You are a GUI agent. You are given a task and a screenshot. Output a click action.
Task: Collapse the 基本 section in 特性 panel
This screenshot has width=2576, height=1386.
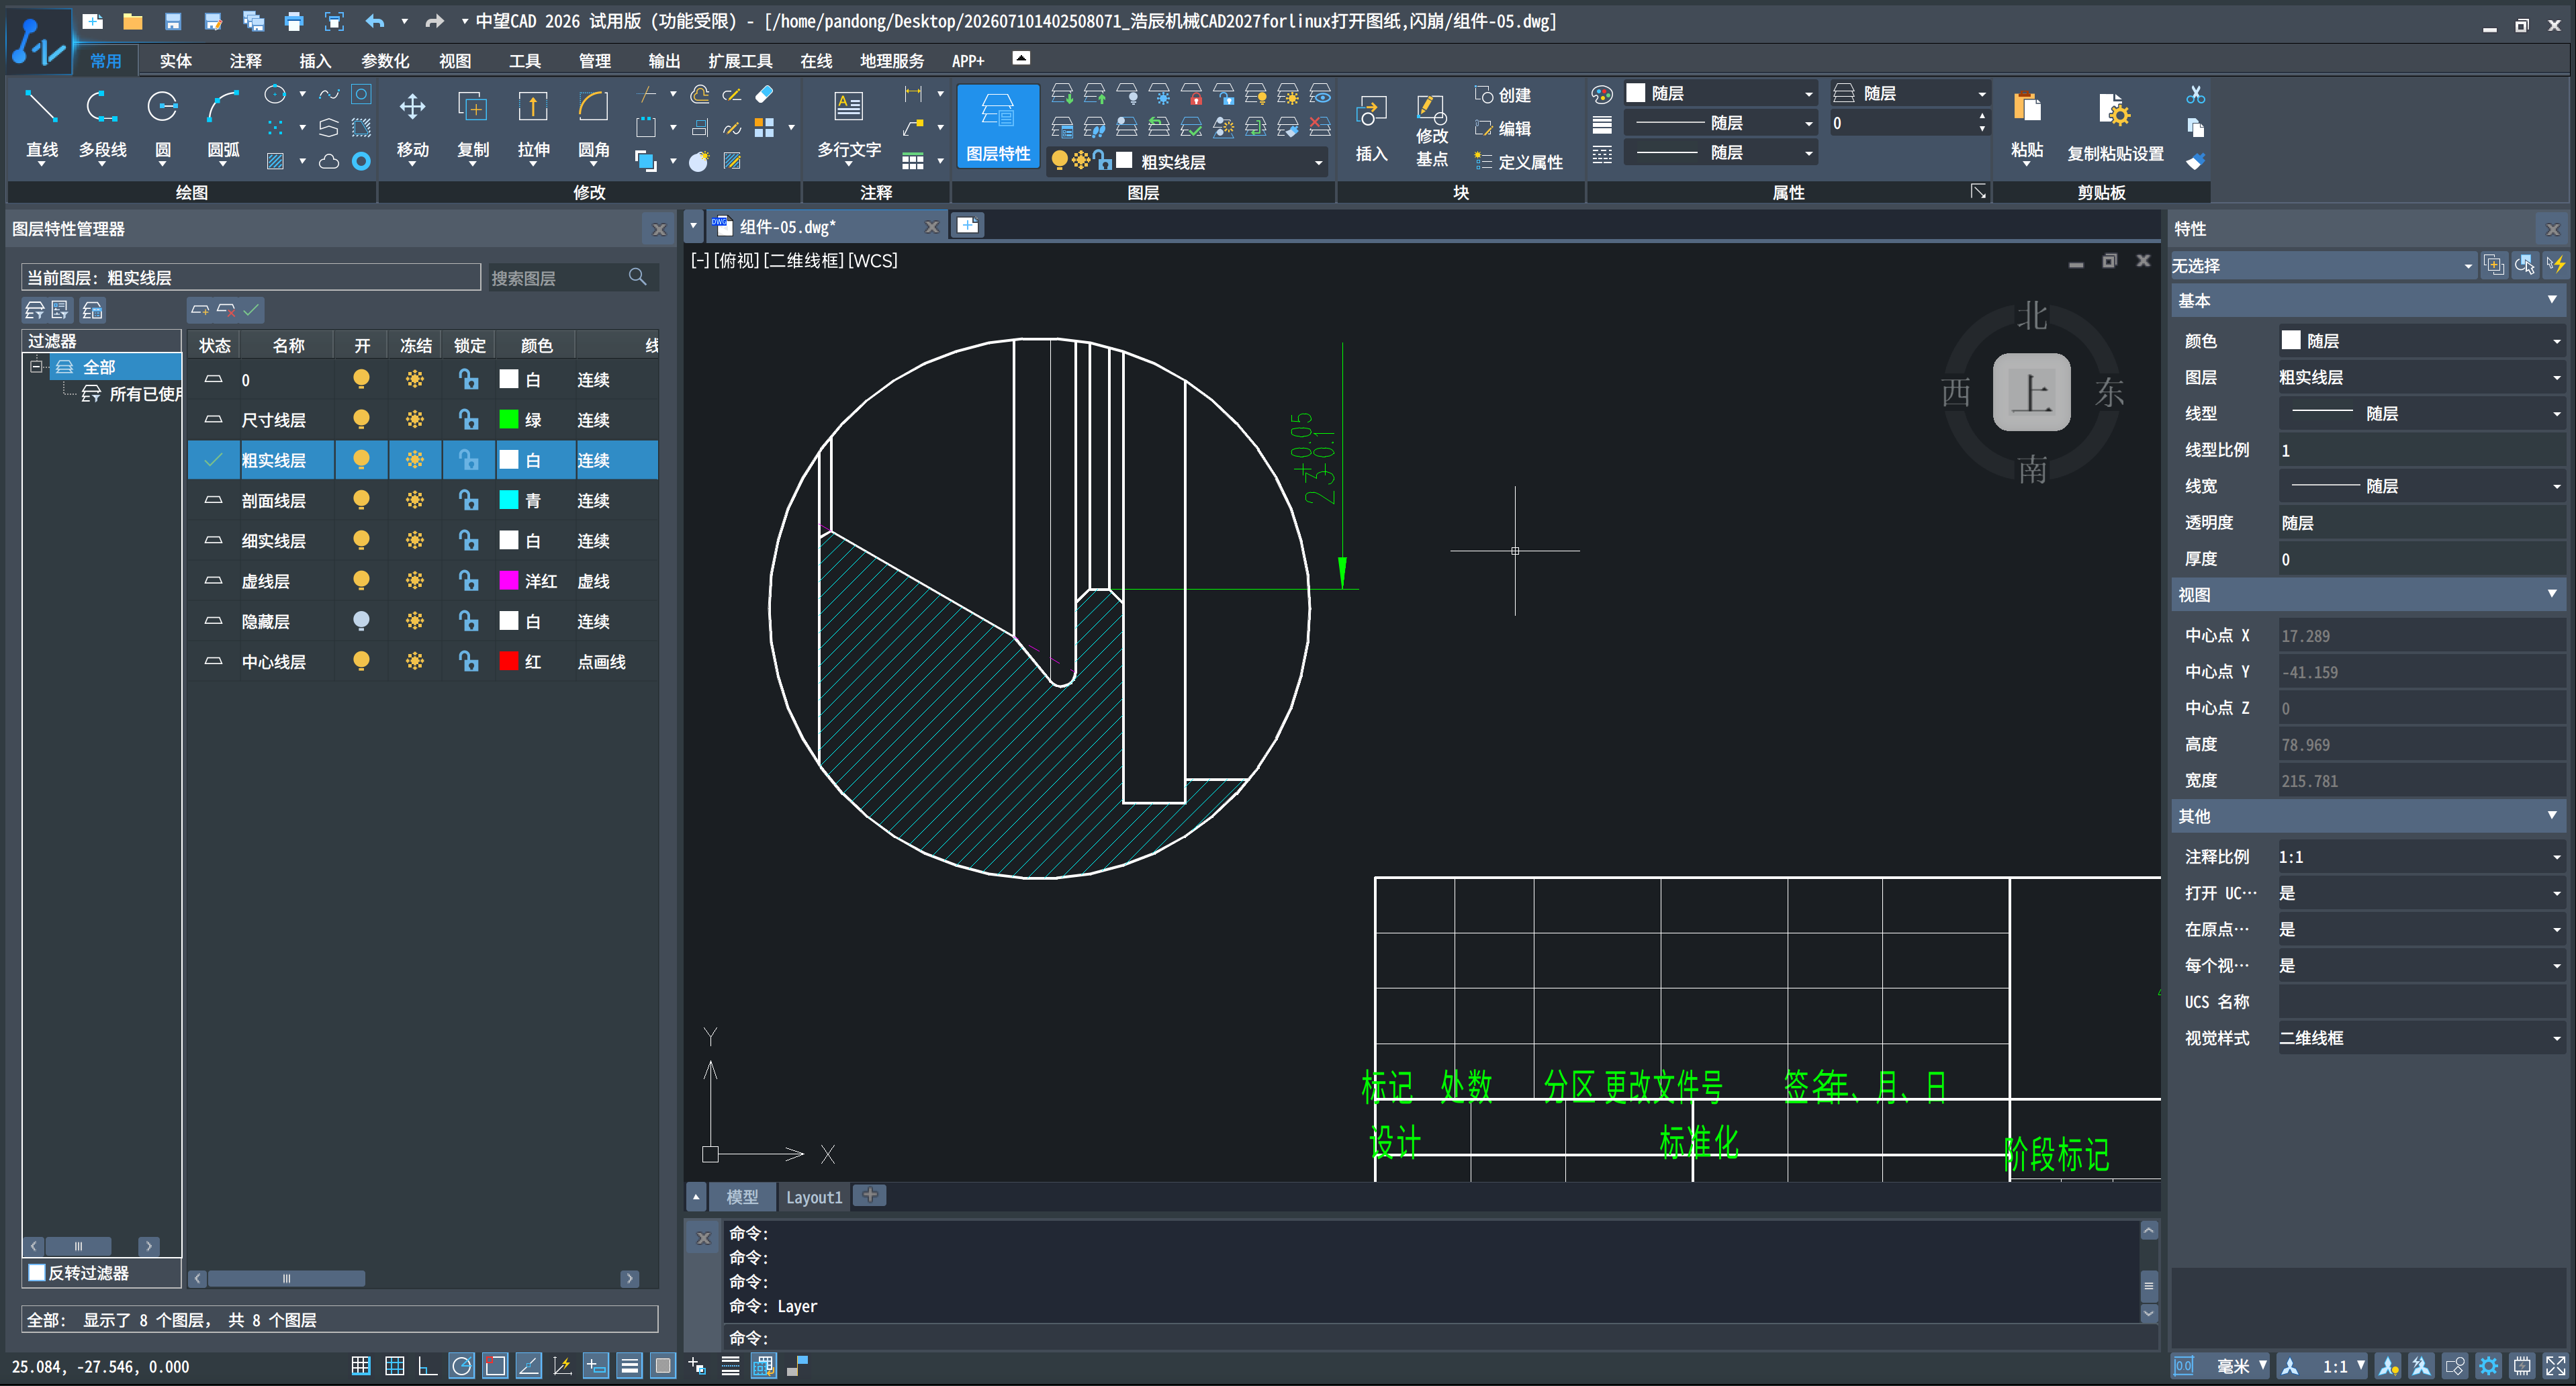tap(2551, 300)
